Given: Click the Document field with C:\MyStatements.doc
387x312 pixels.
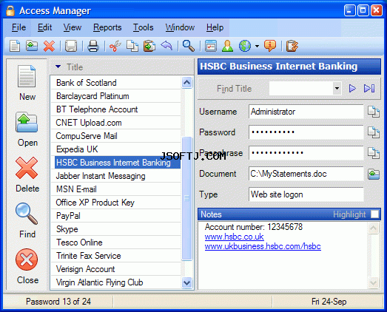Looking at the screenshot, I should click(306, 174).
